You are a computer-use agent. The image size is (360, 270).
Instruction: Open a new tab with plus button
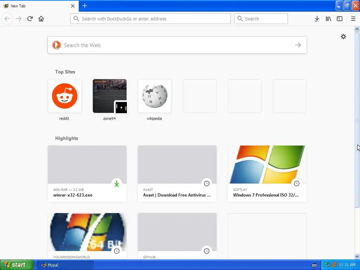coord(85,6)
